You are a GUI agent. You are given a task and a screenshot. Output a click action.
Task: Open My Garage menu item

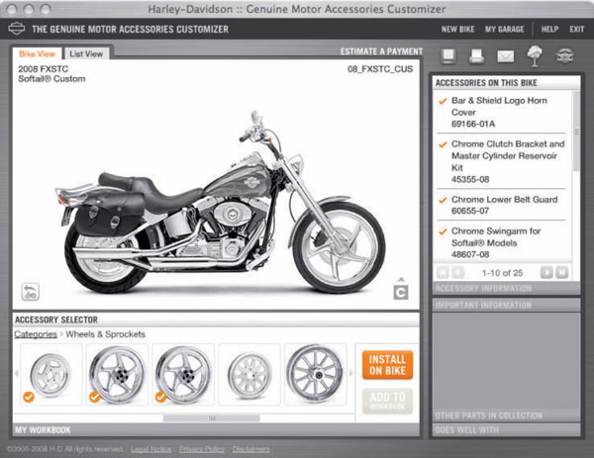pyautogui.click(x=504, y=29)
